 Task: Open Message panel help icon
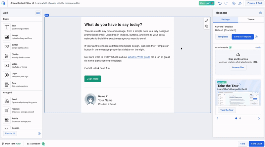[260, 13]
